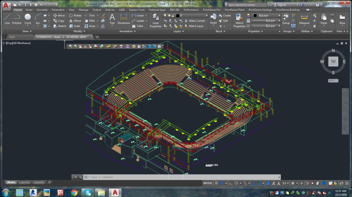The width and height of the screenshot is (352, 197).
Task: Select the Line drawing tool
Action: tap(7, 18)
